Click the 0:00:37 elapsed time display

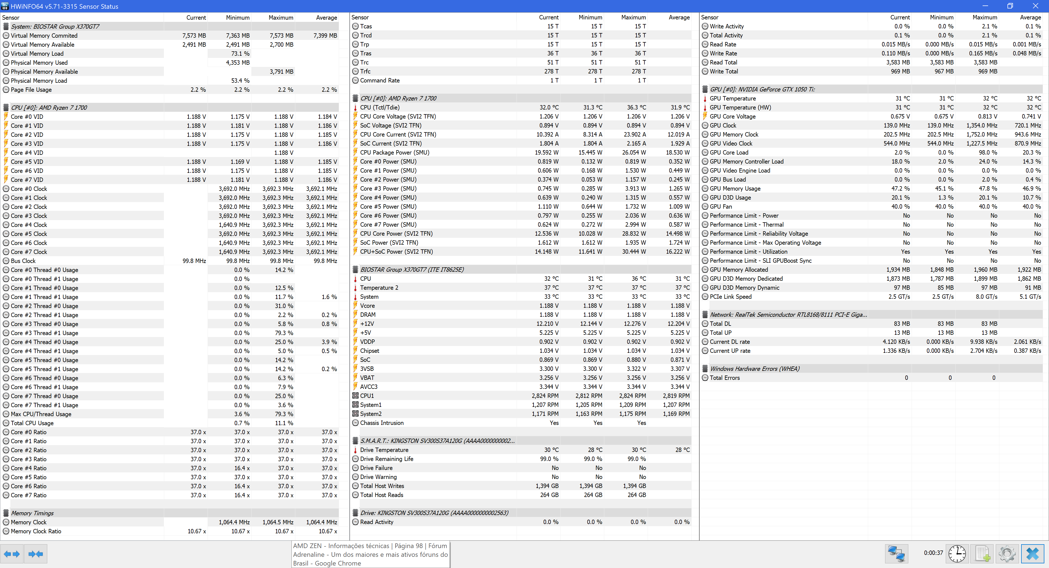[x=933, y=553]
